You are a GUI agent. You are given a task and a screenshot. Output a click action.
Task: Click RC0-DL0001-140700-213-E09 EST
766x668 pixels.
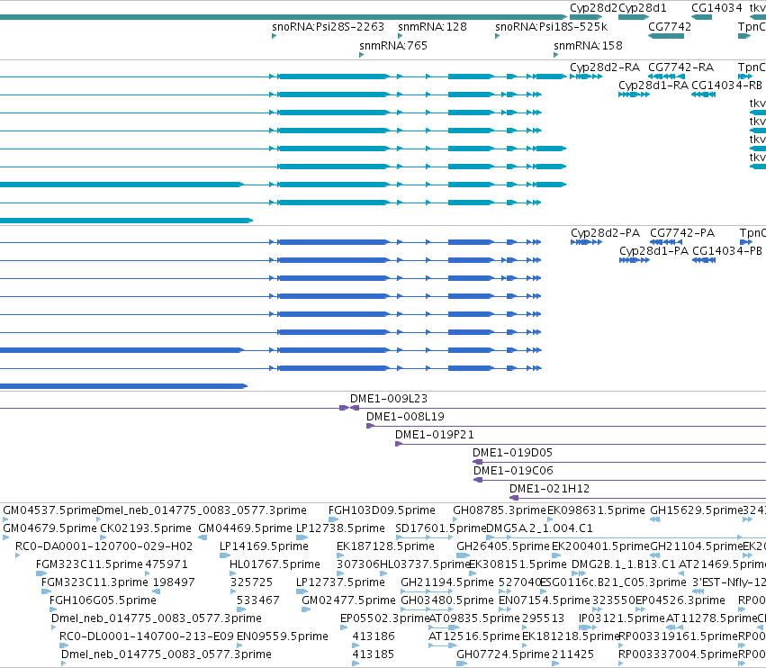[x=147, y=636]
